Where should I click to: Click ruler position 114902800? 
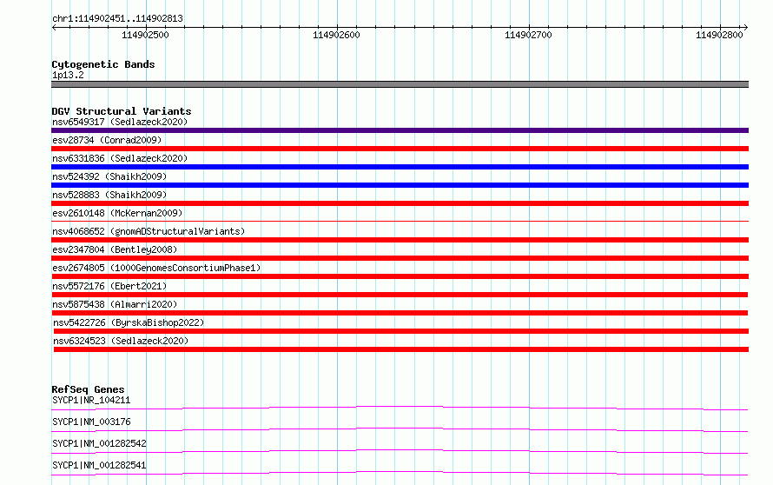point(719,35)
